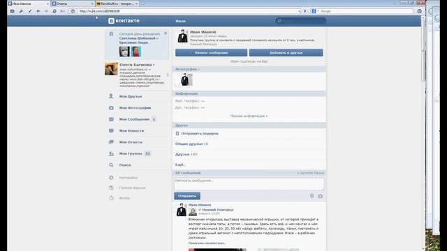Reload the page with the refresh icon

click(x=54, y=11)
